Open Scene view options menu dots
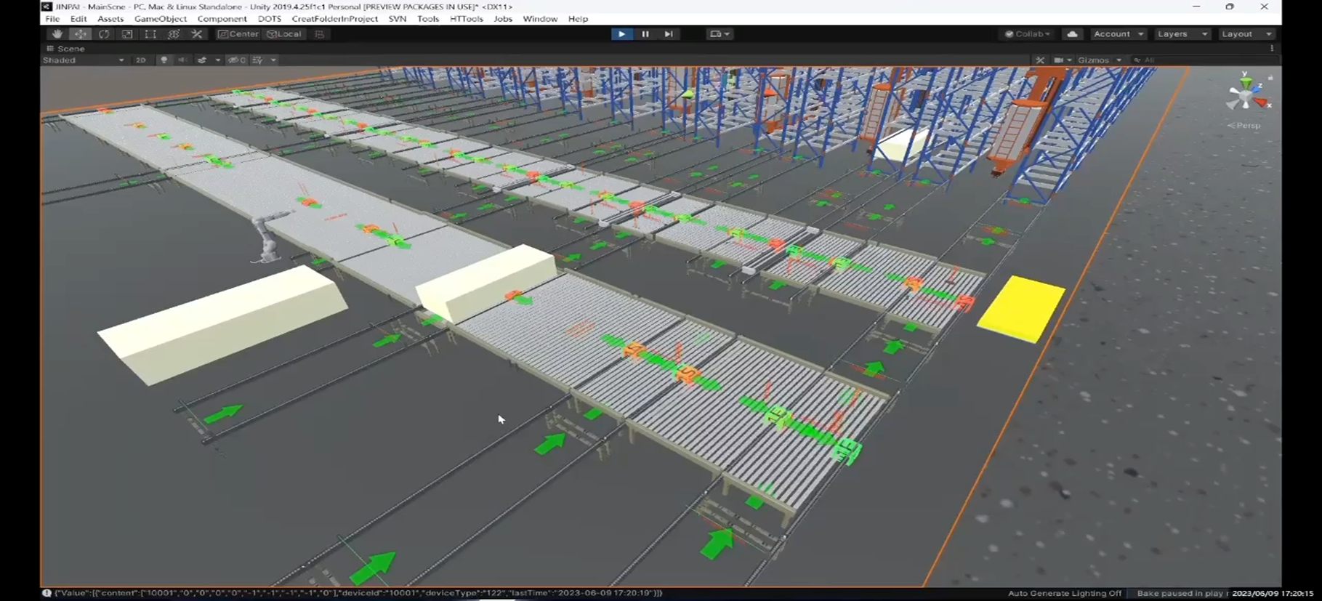This screenshot has width=1322, height=601. [x=1272, y=49]
